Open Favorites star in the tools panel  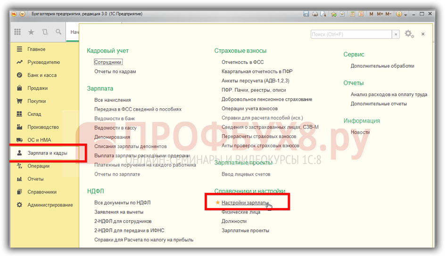pyautogui.click(x=31, y=32)
